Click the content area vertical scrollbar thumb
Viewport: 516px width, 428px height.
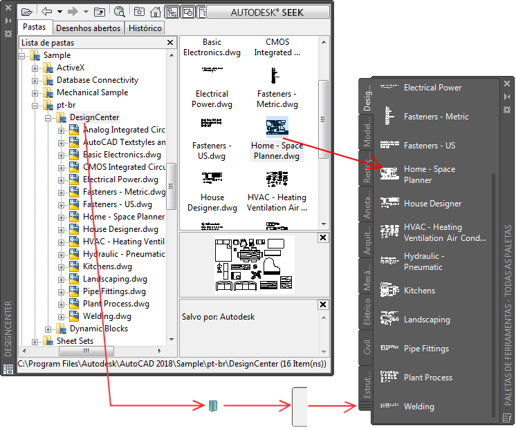(x=324, y=119)
